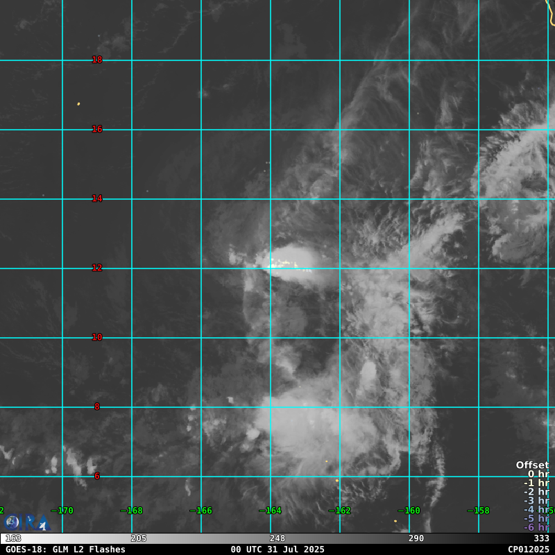Click the -3 hr offset legend entry
This screenshot has height=555, width=555.
(x=536, y=501)
